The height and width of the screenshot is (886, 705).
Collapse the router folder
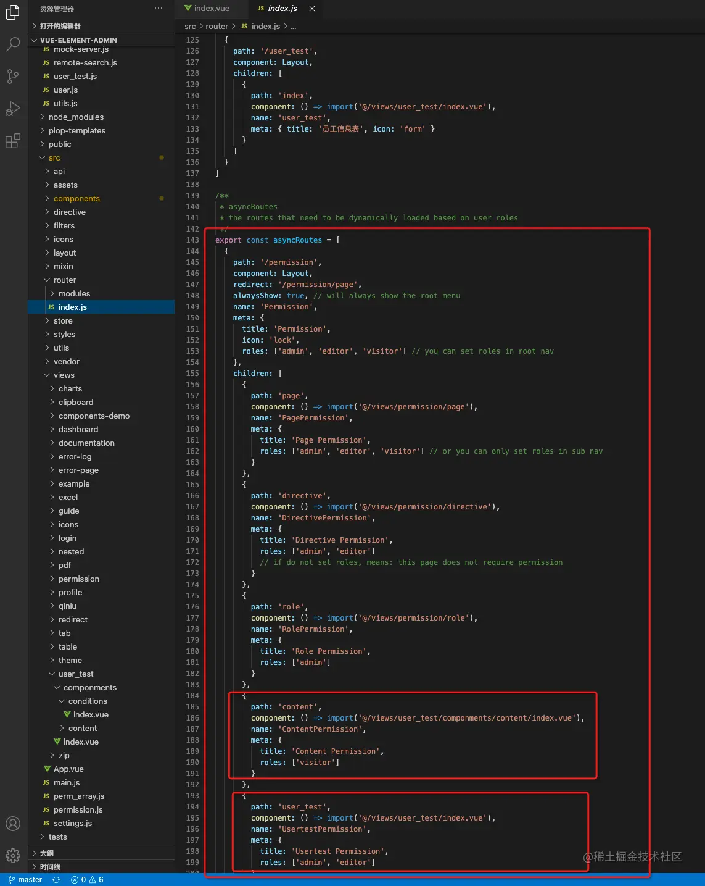65,280
